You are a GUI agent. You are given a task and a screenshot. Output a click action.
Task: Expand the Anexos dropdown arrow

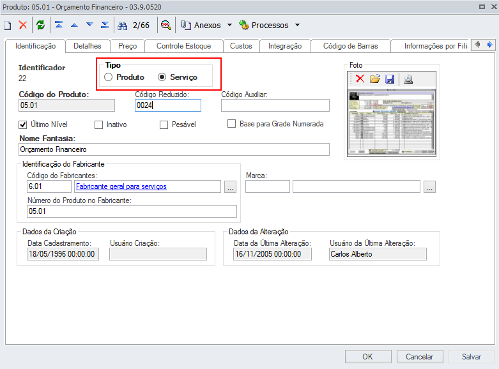tap(229, 25)
